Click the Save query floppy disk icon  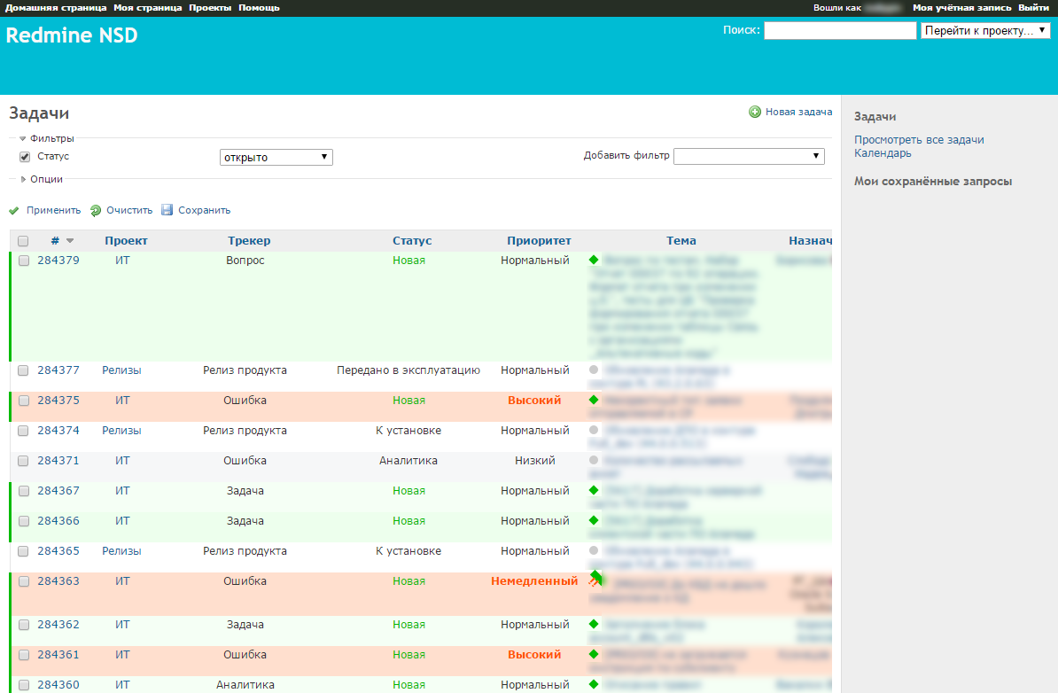pos(167,211)
